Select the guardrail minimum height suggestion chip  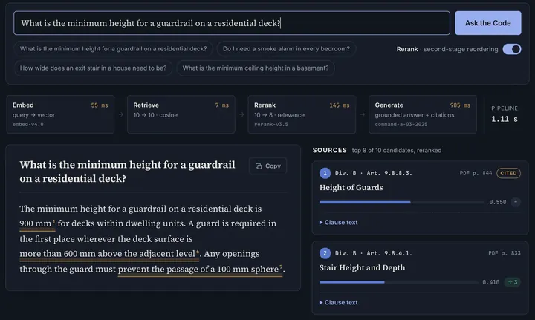(x=113, y=49)
